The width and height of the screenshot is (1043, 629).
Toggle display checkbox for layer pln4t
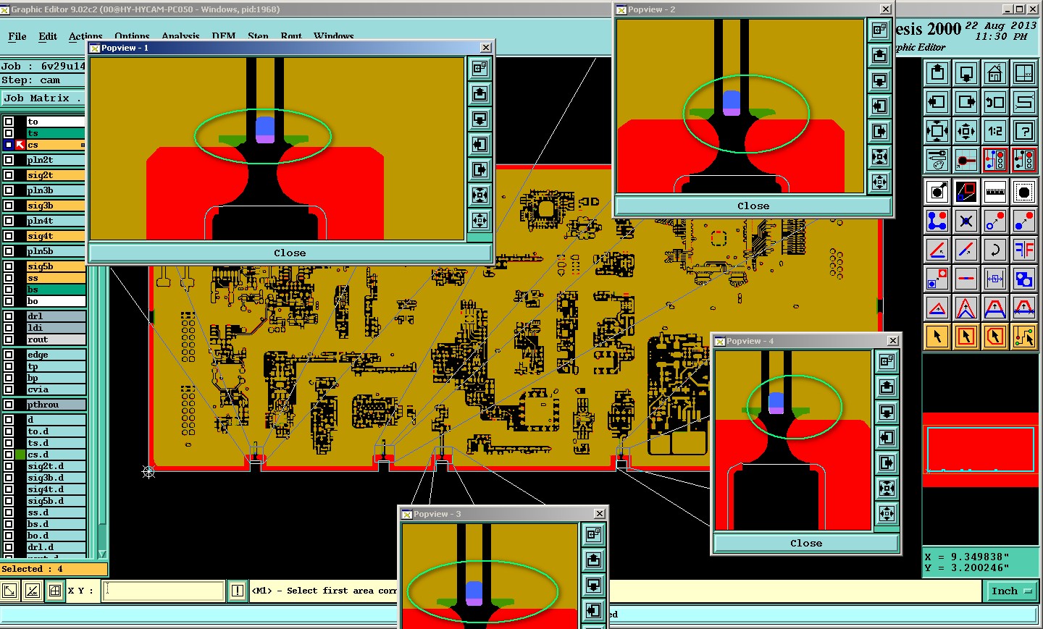[9, 221]
